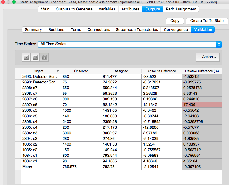This screenshot has height=185, width=229.
Task: Select the -4.53212 relative difference cell
Action: click(x=202, y=77)
